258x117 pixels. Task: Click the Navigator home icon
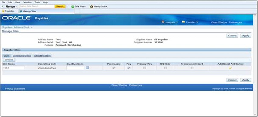(x=163, y=22)
